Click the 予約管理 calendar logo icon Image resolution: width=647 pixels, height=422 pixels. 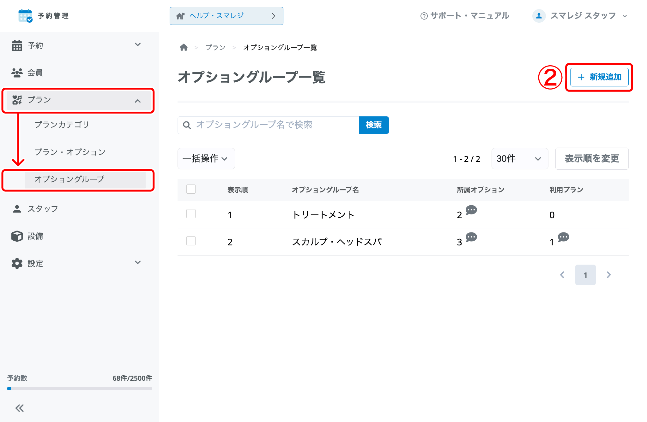point(25,16)
